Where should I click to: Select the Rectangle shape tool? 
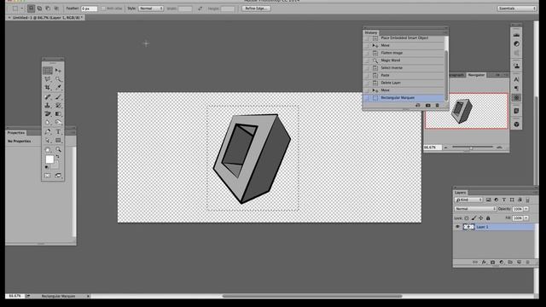click(58, 141)
